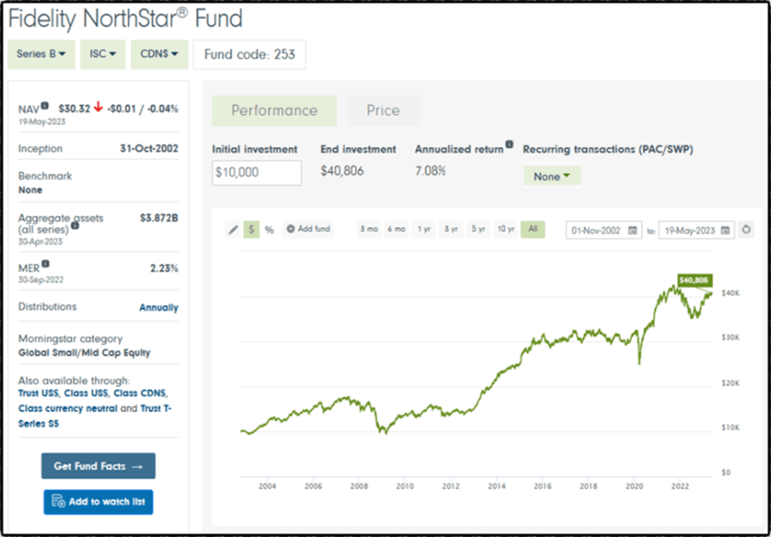
Task: Click the MER value 2.23%
Action: [165, 268]
